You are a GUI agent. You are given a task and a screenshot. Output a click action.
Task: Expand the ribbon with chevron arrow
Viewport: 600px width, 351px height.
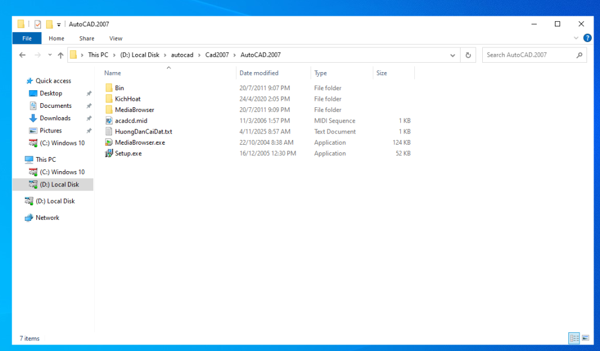coord(575,38)
